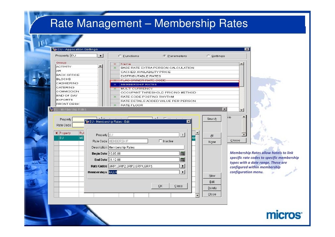Open the Memberships list arrow
The image size is (335, 237).
(182, 172)
